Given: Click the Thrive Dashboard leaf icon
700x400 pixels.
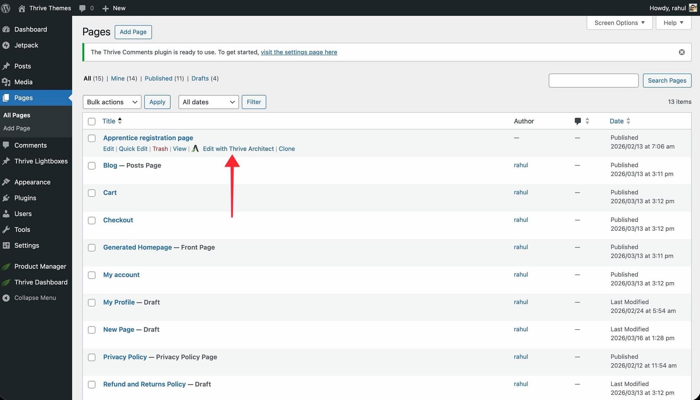Looking at the screenshot, I should (6, 282).
